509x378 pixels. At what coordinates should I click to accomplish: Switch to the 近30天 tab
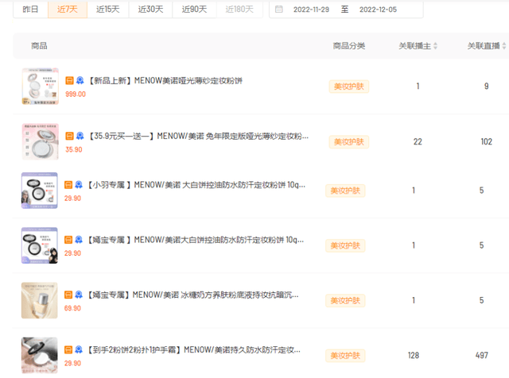150,10
